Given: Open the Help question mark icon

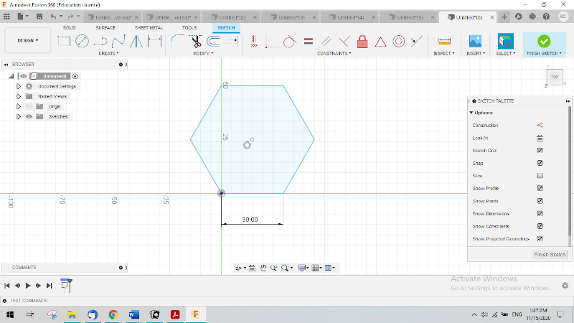Looking at the screenshot, I should click(x=546, y=17).
